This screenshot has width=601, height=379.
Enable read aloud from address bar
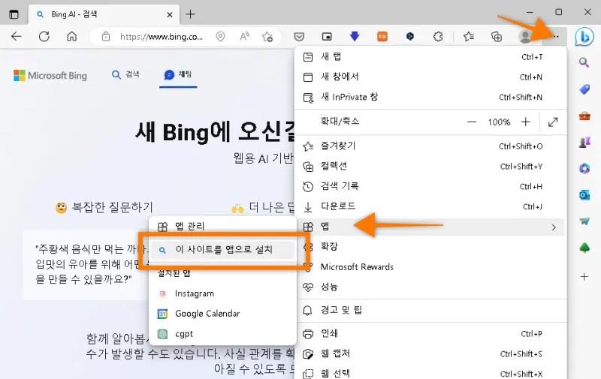coord(244,37)
